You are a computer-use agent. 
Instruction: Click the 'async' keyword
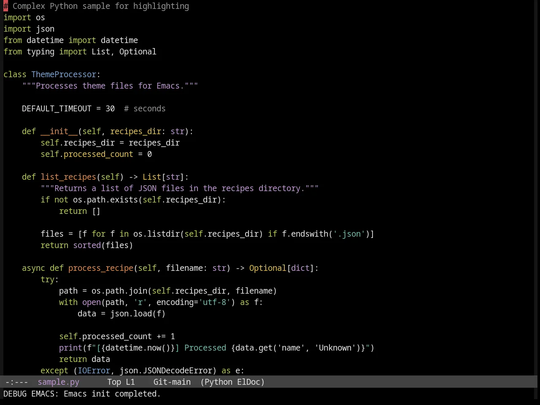[x=33, y=268]
